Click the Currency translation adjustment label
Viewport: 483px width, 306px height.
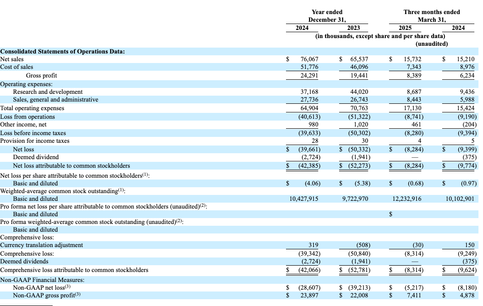42,245
